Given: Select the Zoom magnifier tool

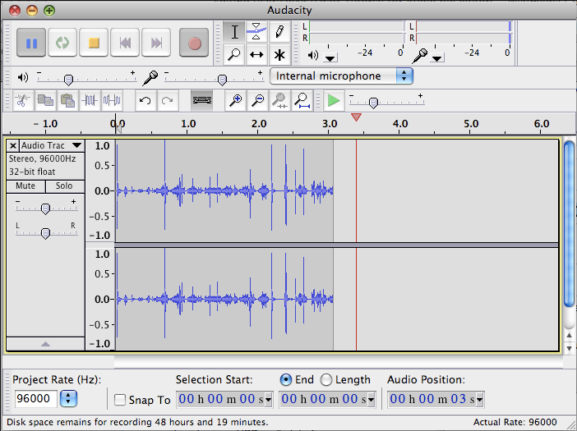Looking at the screenshot, I should tap(234, 55).
